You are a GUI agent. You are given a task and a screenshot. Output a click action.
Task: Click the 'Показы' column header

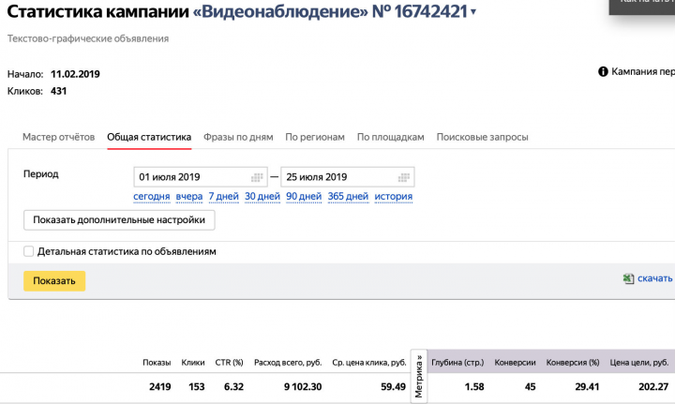point(157,363)
